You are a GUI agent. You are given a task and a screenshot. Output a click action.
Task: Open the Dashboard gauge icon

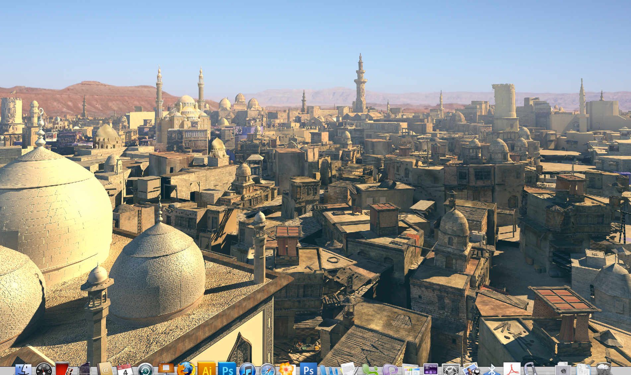(x=44, y=370)
